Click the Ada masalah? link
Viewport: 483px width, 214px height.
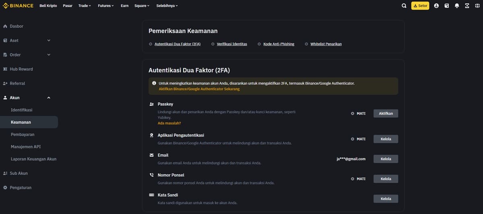click(x=169, y=123)
